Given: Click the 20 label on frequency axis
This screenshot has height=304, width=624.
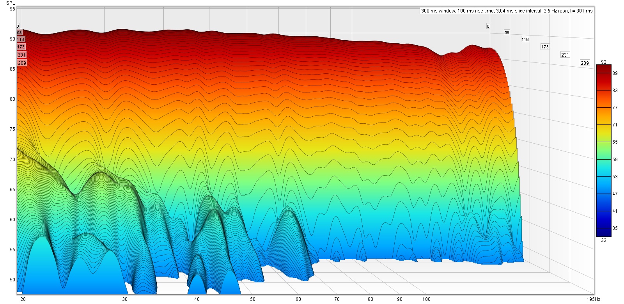Looking at the screenshot, I should pos(23,299).
